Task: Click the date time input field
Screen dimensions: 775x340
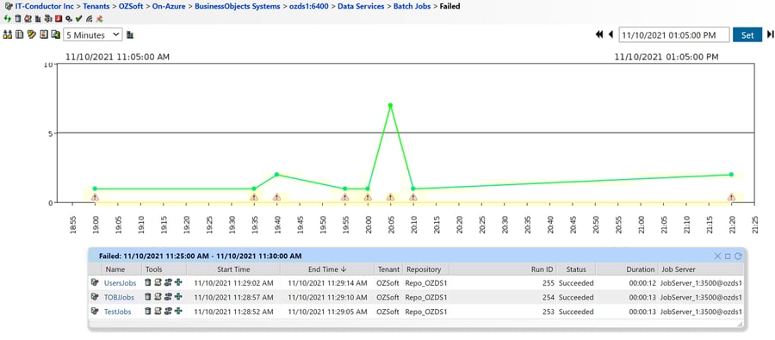Action: coord(674,35)
